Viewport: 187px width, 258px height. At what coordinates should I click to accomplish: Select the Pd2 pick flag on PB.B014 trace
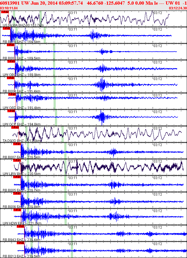tap(7, 28)
